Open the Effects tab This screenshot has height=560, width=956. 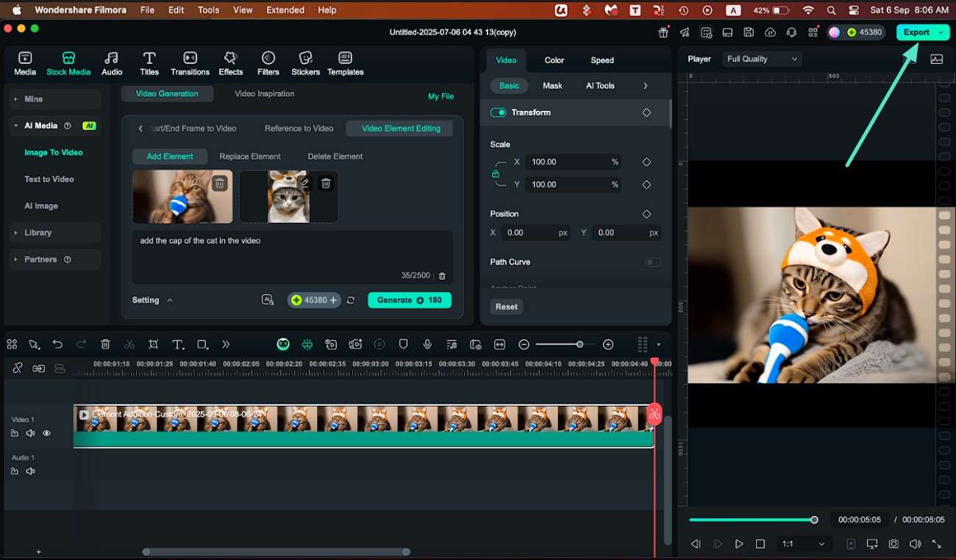click(231, 63)
